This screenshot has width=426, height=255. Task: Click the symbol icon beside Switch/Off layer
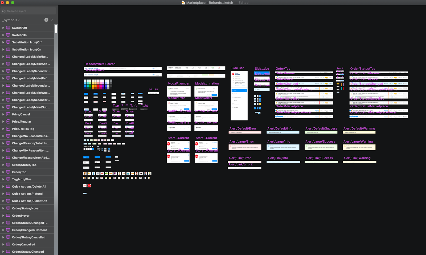pyautogui.click(x=8, y=28)
